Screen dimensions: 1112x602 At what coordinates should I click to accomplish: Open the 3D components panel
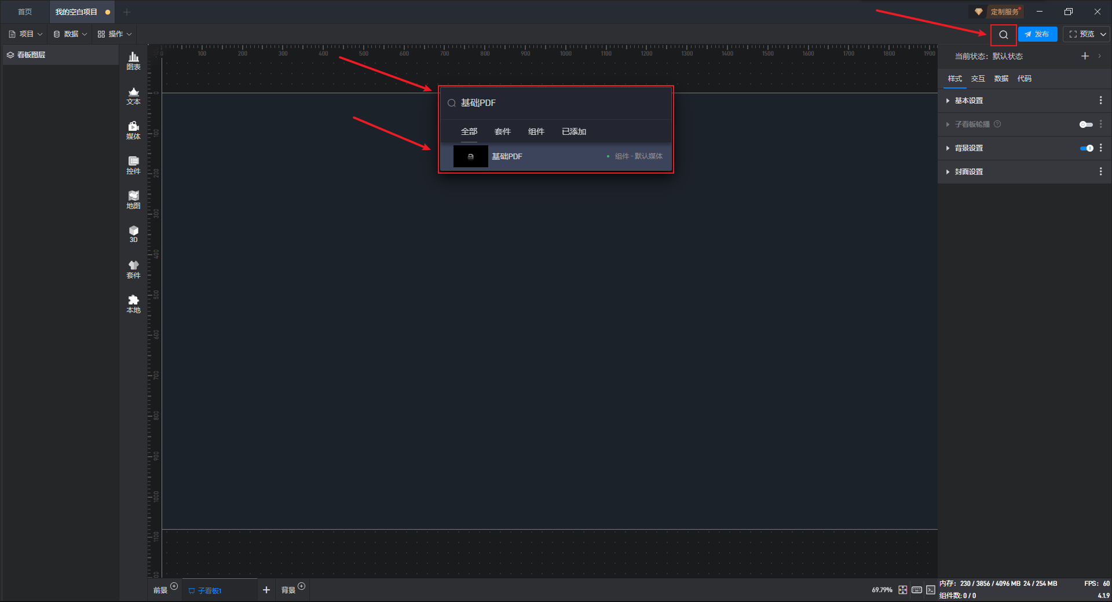133,234
